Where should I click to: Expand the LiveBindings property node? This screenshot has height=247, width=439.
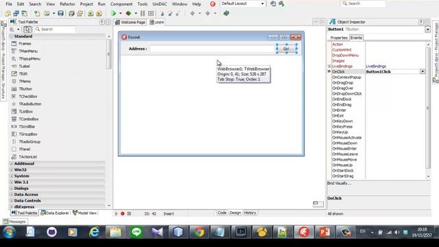point(329,67)
